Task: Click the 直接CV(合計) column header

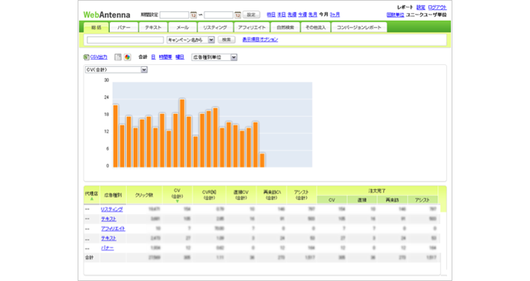Action: [241, 195]
